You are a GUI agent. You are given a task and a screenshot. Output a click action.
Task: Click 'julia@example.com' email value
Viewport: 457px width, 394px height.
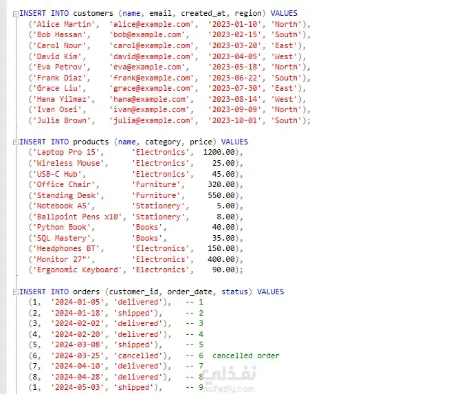(152, 120)
